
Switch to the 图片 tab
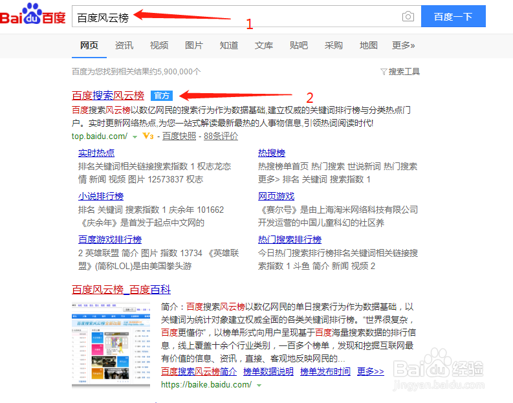pyautogui.click(x=194, y=45)
